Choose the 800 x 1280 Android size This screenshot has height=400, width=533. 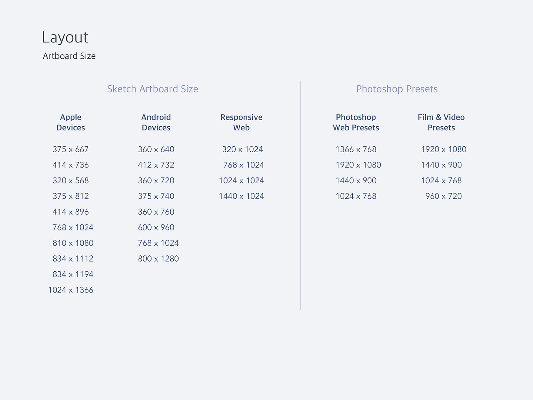tap(158, 259)
